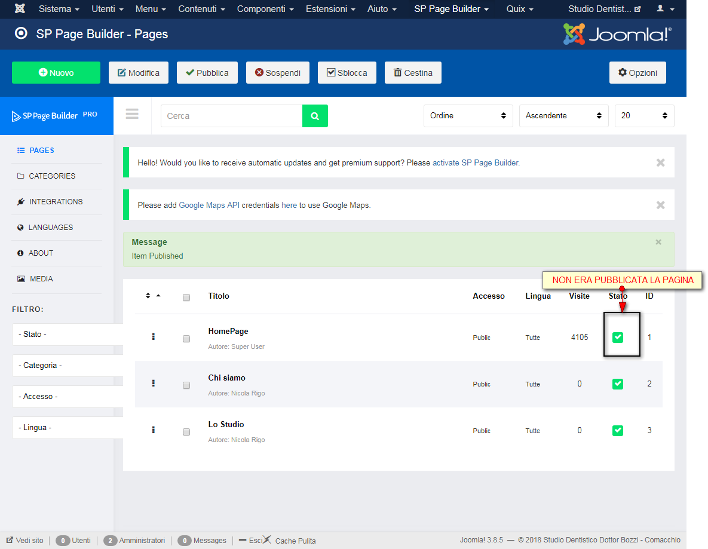Toggle the sidebar with the hamburger icon
708x549 pixels.
point(132,114)
